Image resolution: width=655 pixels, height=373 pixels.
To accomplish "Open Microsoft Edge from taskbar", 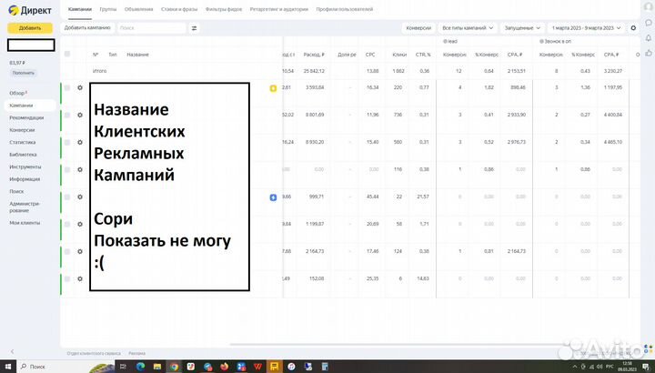I will 140,367.
